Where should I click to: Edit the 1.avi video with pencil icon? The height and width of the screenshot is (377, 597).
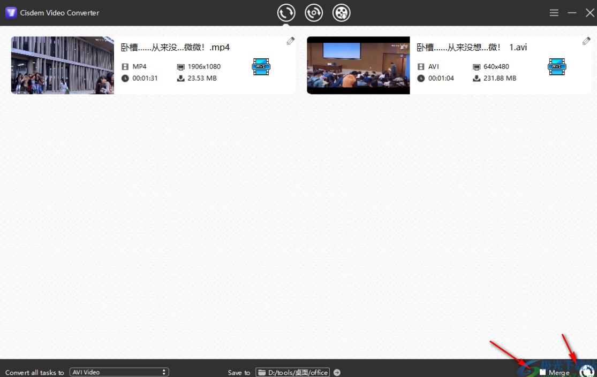pos(586,41)
